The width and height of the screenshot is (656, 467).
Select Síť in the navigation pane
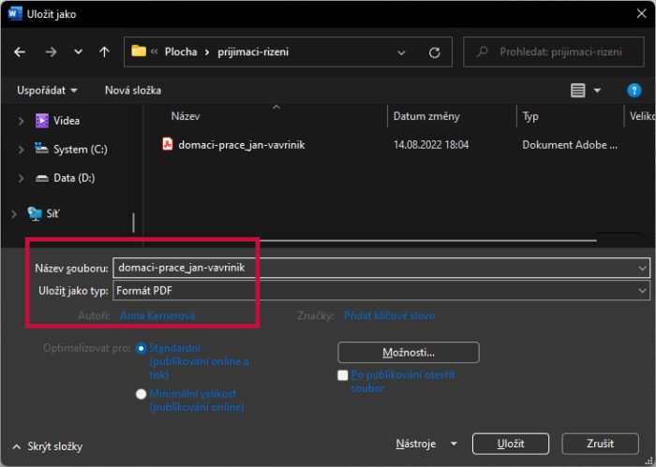pyautogui.click(x=43, y=213)
